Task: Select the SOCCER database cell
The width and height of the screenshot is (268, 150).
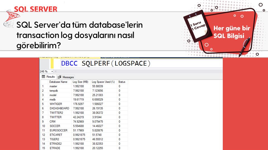Action: [60, 126]
